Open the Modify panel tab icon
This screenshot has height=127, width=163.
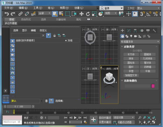[129, 31]
